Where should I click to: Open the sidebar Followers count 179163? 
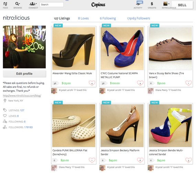tap(29, 127)
